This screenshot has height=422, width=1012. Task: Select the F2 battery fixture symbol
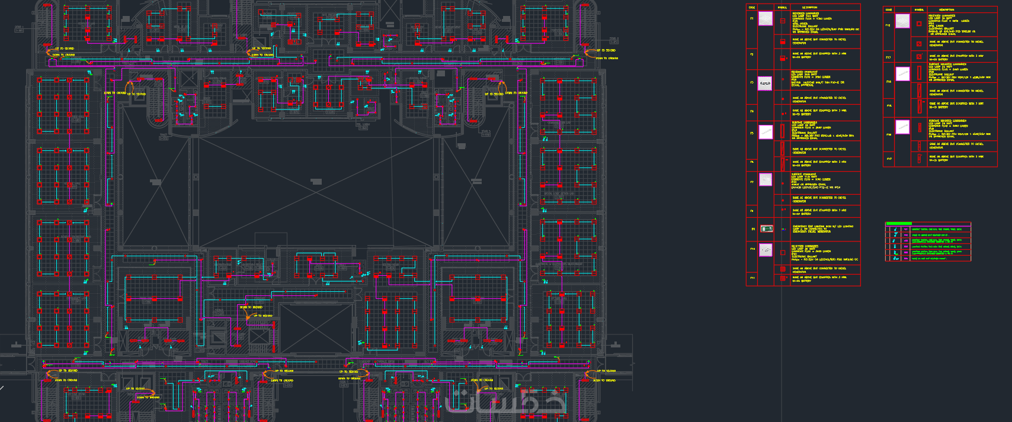point(783,58)
